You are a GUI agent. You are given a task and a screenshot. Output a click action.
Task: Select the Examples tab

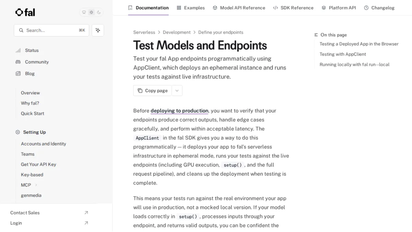click(191, 8)
